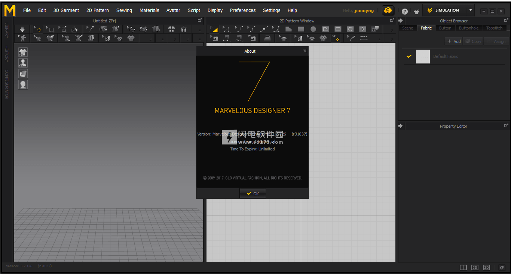Viewport: 511px width, 274px height.
Task: Open the Sewing menu
Action: (124, 10)
